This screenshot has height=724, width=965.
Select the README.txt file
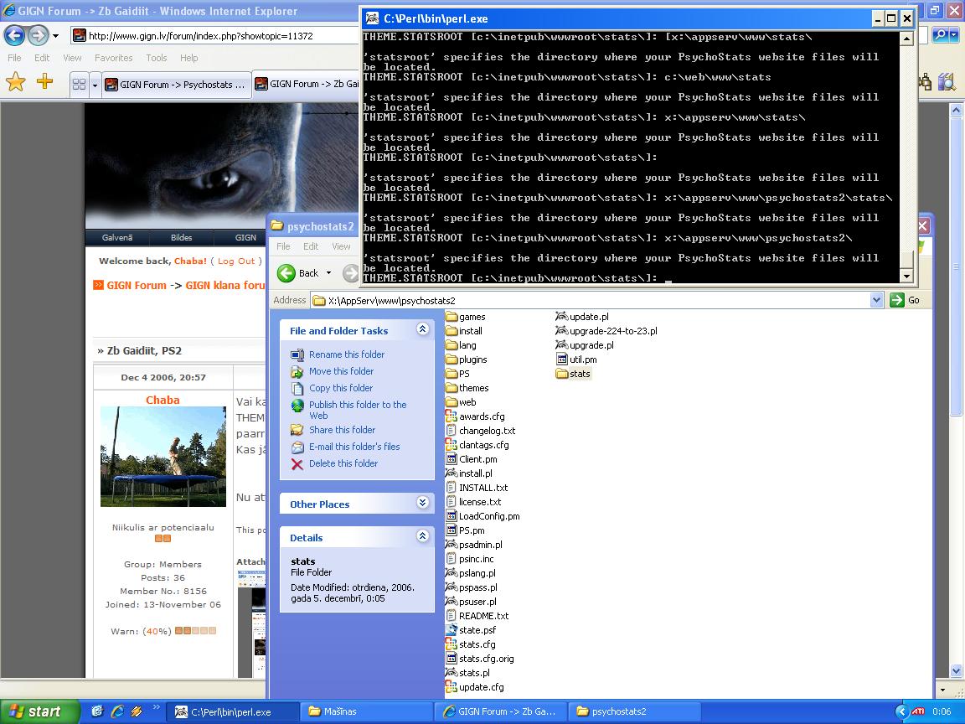pos(477,616)
